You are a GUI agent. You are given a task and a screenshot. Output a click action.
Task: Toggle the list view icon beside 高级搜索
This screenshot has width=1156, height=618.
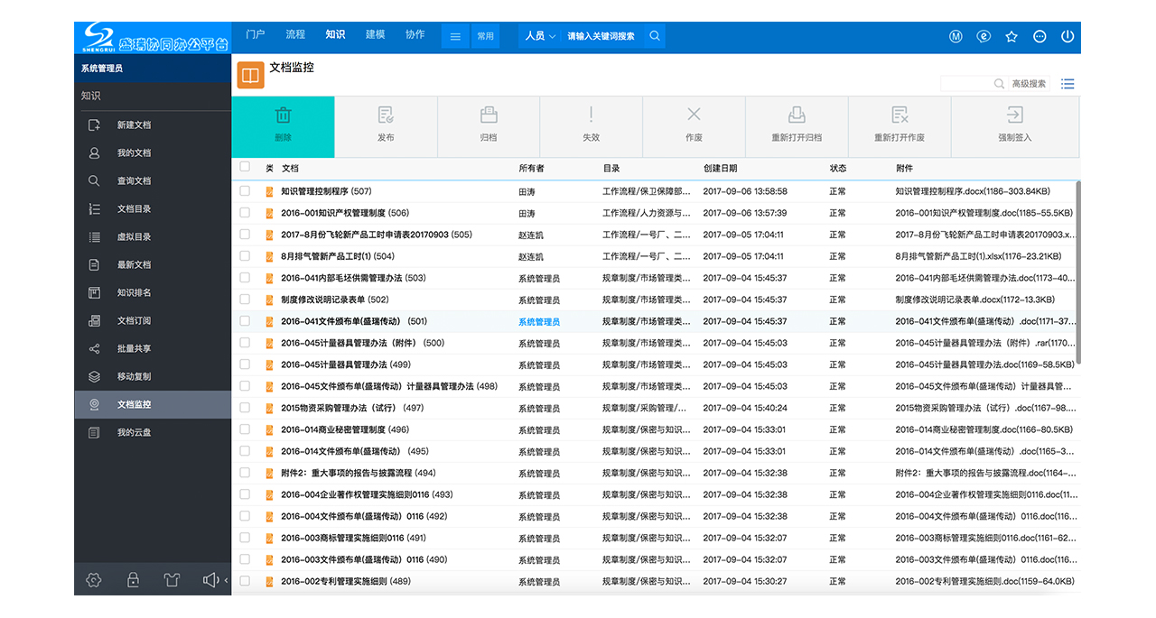point(1067,84)
